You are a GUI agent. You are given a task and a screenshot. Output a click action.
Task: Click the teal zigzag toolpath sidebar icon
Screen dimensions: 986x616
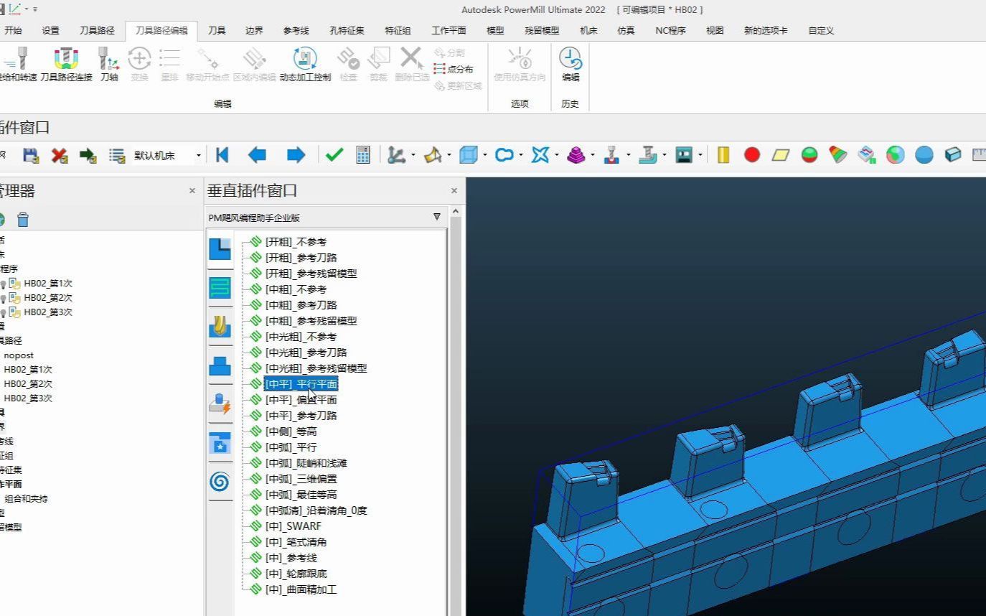tap(220, 288)
